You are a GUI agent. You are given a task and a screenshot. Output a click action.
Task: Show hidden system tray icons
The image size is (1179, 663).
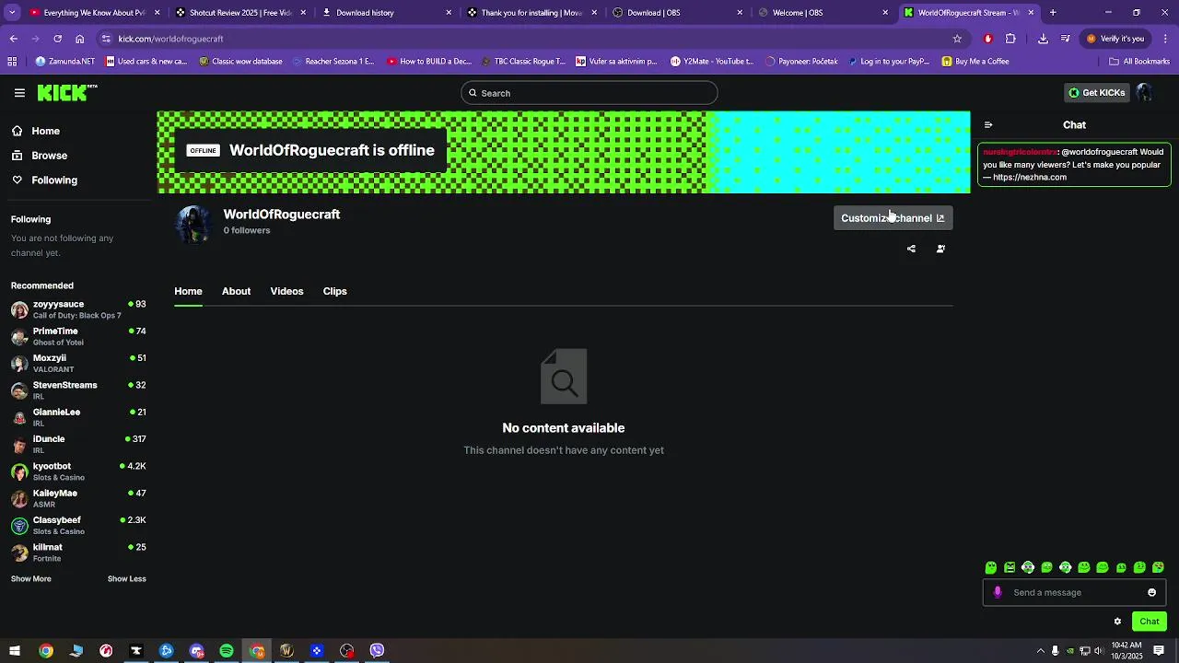pyautogui.click(x=1041, y=651)
